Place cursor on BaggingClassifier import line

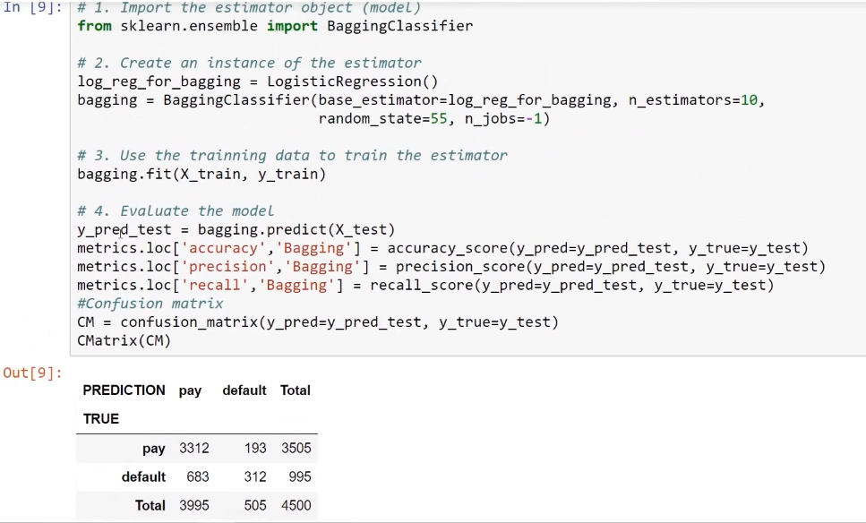coord(275,26)
